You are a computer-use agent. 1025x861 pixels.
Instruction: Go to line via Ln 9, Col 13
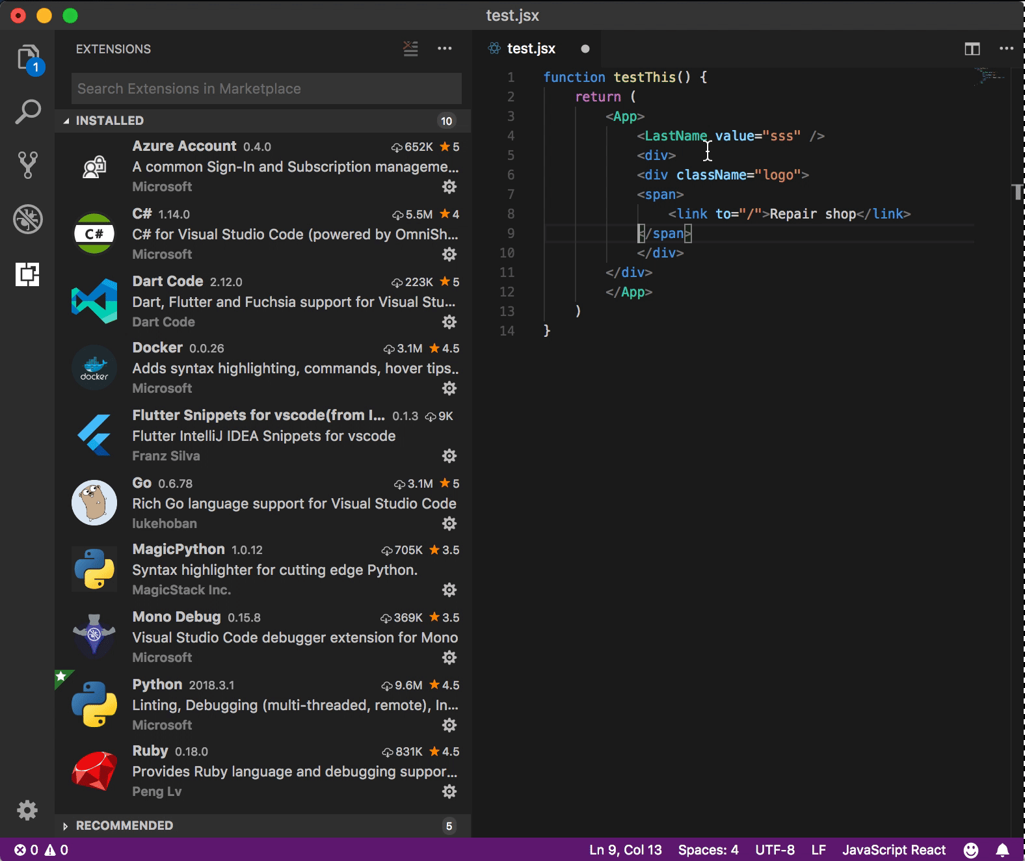[x=626, y=850]
